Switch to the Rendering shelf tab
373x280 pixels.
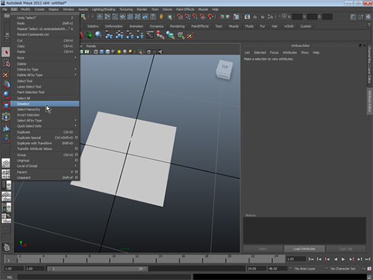tap(177, 26)
